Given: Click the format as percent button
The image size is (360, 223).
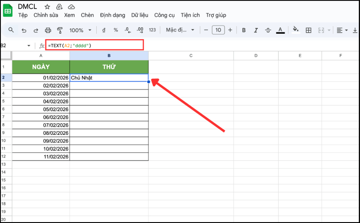Looking at the screenshot, I should point(116,30).
